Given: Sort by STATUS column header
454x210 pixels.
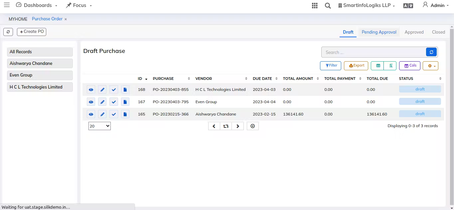Looking at the screenshot, I should coord(420,79).
